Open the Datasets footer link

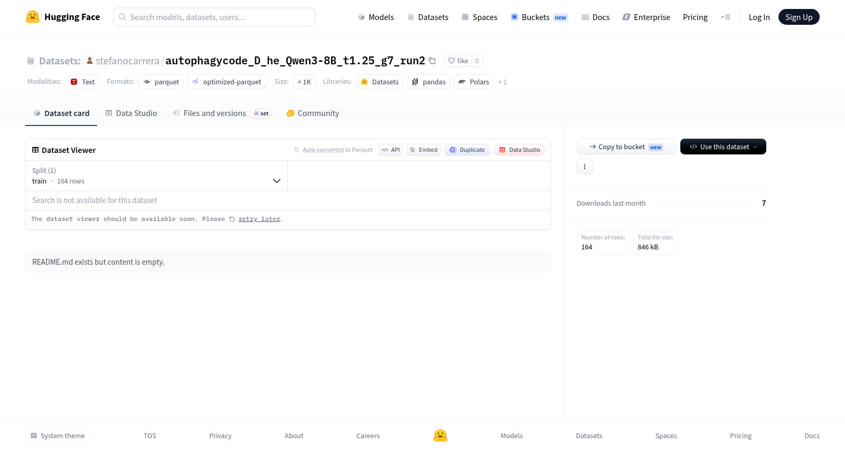(589, 436)
